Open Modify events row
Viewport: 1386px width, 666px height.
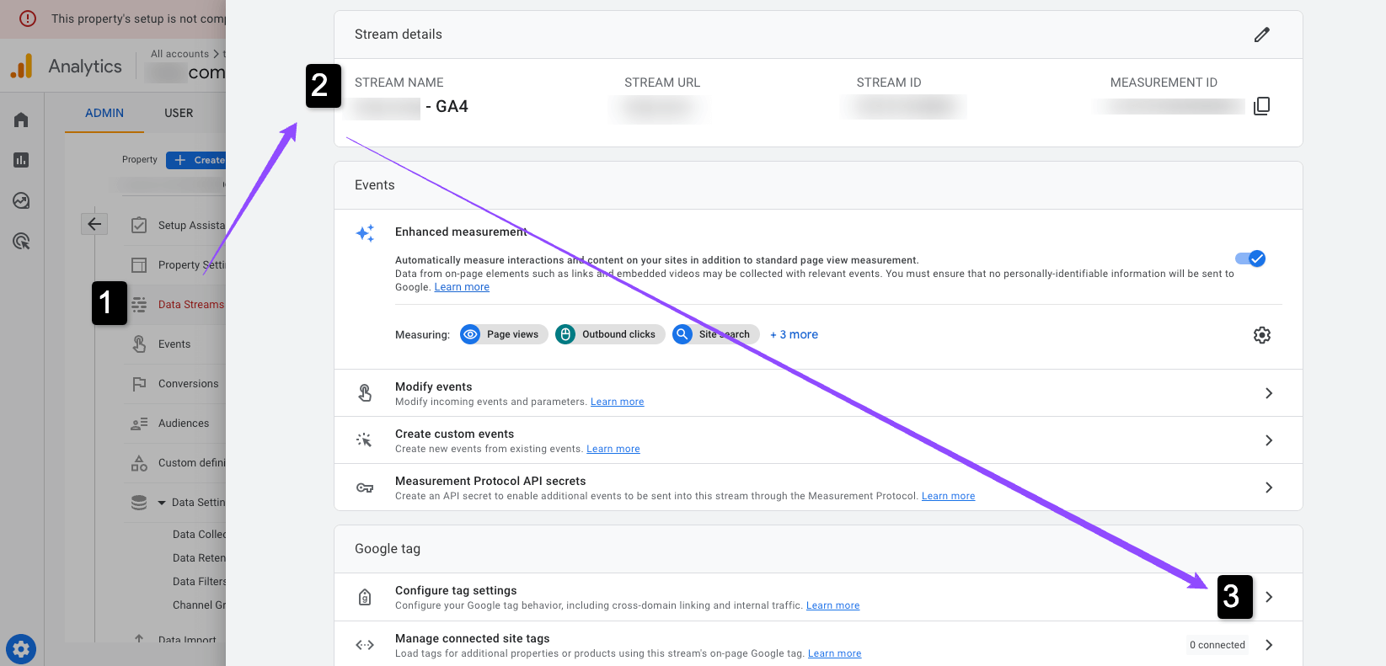coord(818,393)
